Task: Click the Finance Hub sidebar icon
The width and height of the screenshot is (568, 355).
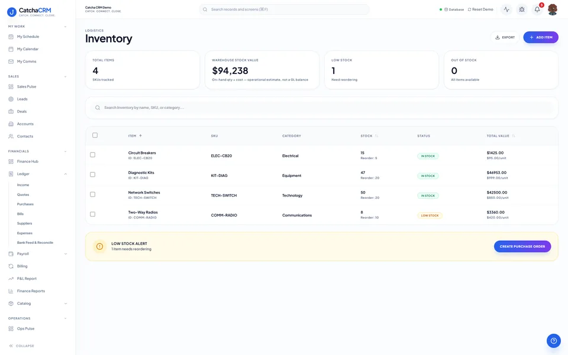Action: pos(11,162)
